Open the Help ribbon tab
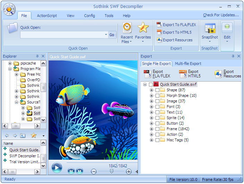The width and height of the screenshot is (244, 184). [x=127, y=16]
